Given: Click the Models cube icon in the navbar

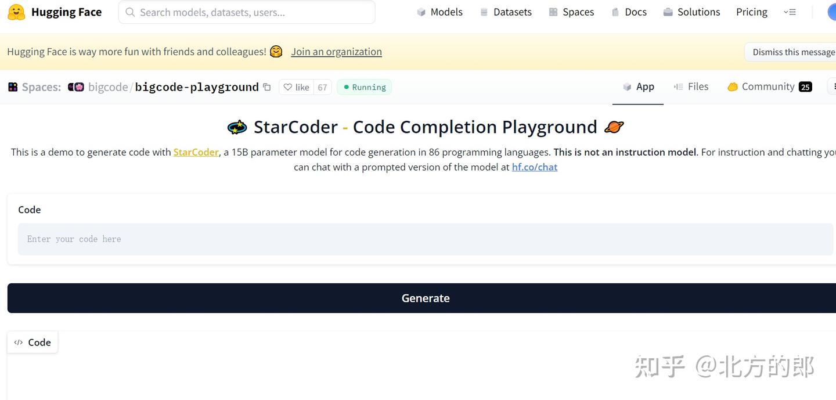Looking at the screenshot, I should tap(421, 12).
